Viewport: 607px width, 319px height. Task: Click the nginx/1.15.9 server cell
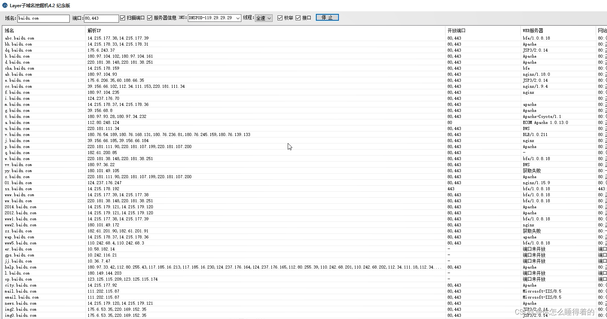(x=536, y=183)
